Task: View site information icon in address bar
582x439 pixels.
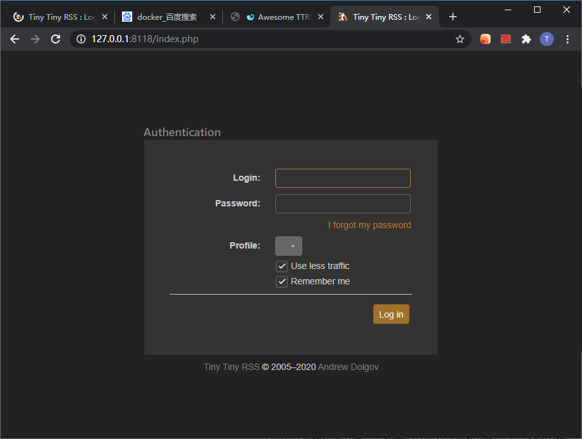Action: 81,40
